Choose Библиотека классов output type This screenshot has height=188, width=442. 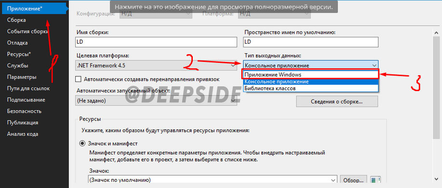[x=310, y=88]
